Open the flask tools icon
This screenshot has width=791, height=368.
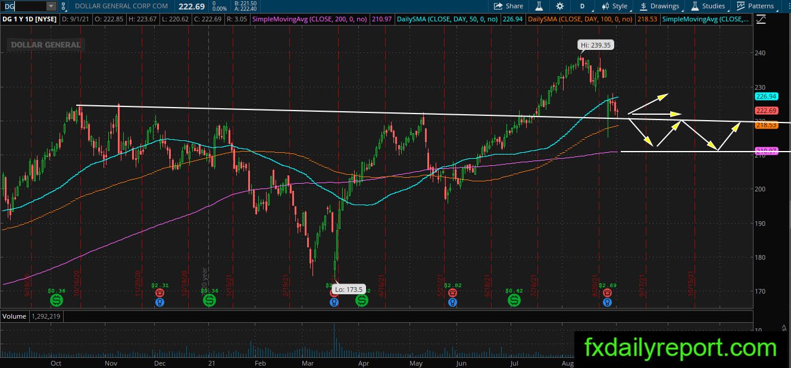539,6
